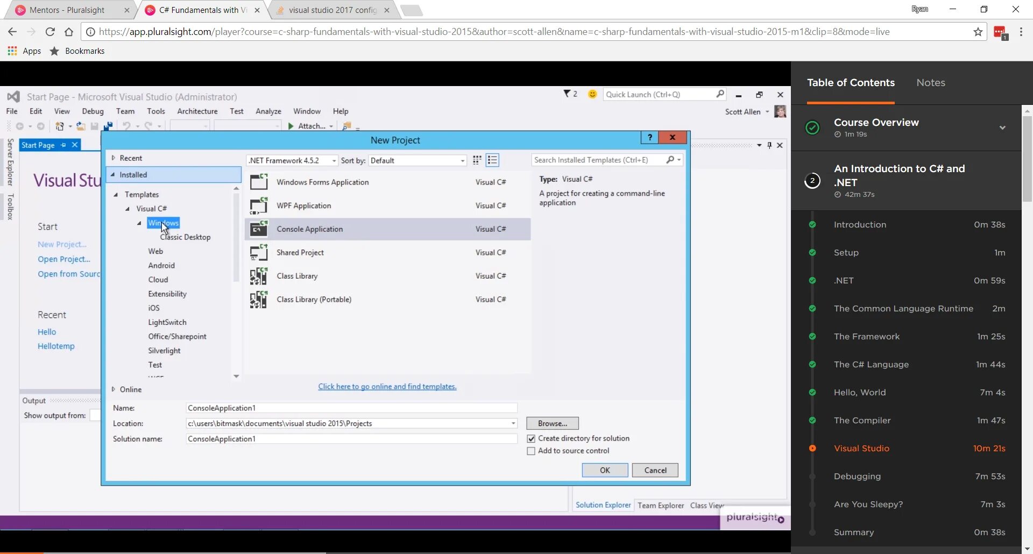Screen dimensions: 1033x554
Task: Click the Cancel button
Action: coord(655,470)
